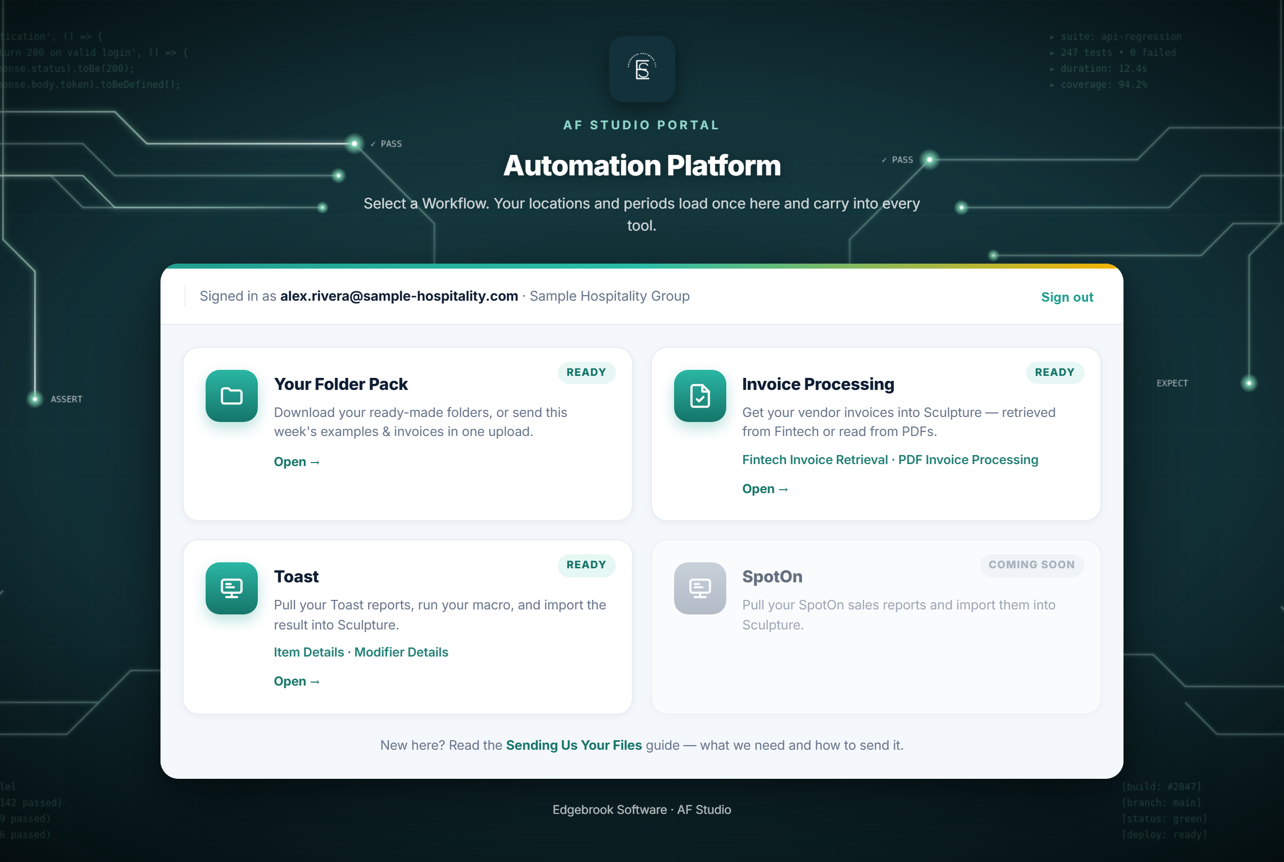Read the Sending Us Your Files guide
The width and height of the screenshot is (1284, 862).
(x=574, y=745)
